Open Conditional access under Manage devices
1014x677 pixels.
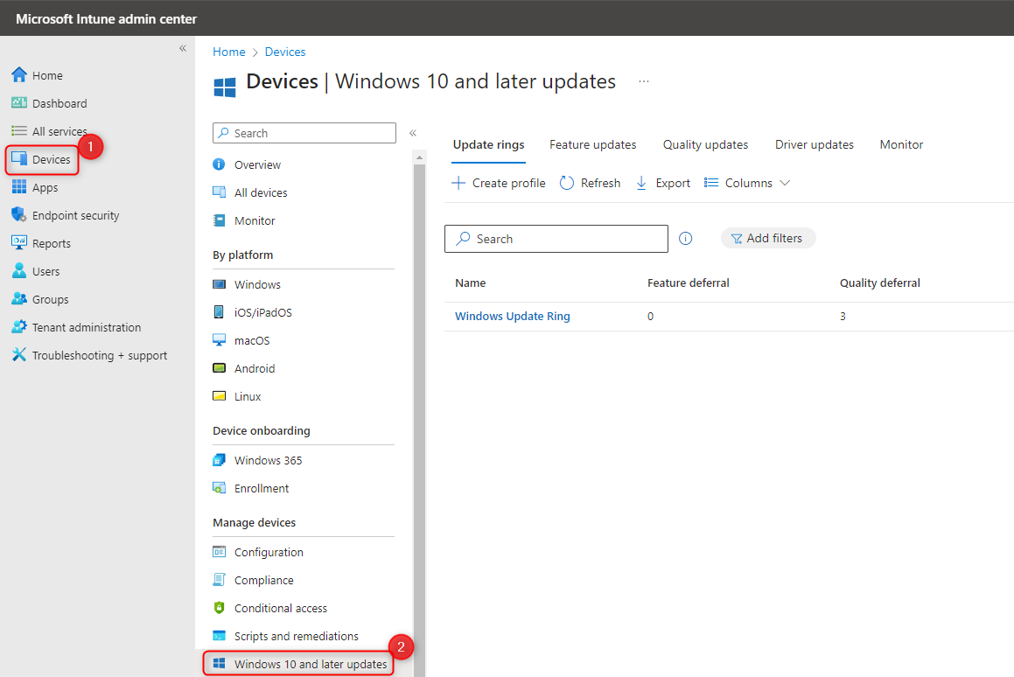point(280,607)
